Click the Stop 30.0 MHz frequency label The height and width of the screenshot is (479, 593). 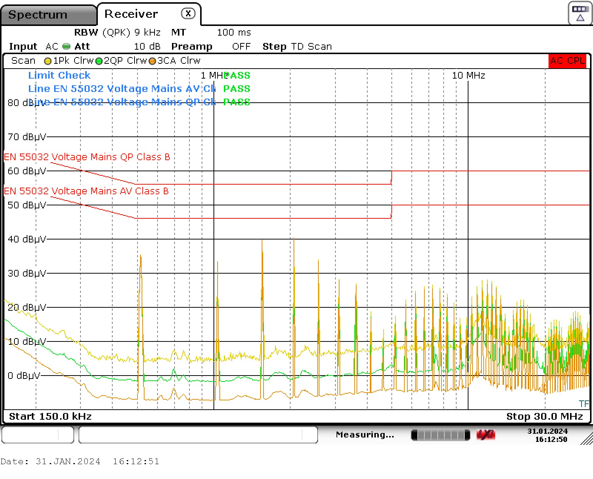click(544, 416)
